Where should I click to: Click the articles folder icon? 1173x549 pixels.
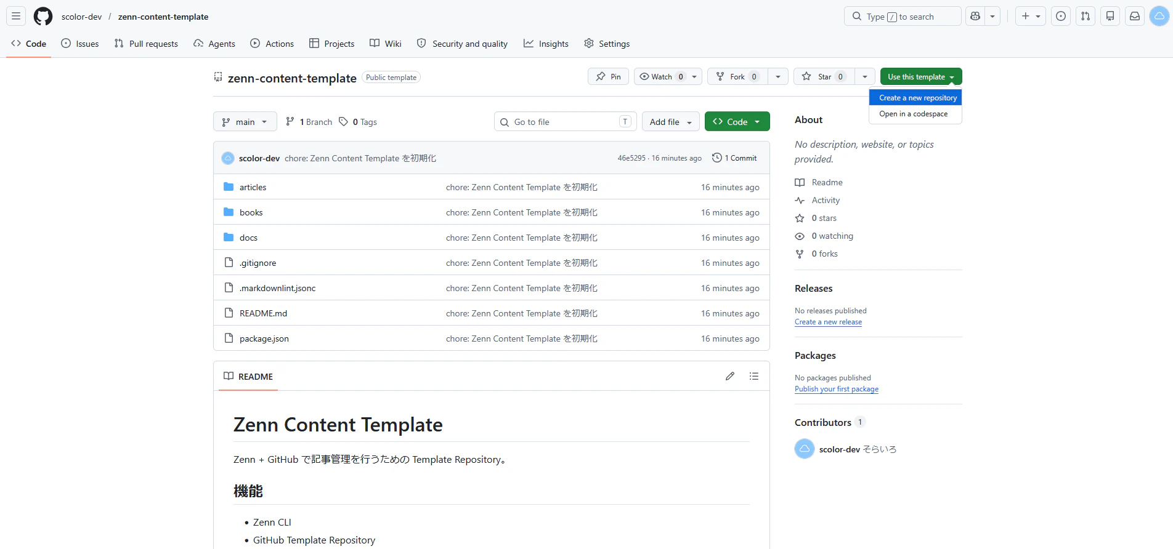click(229, 186)
